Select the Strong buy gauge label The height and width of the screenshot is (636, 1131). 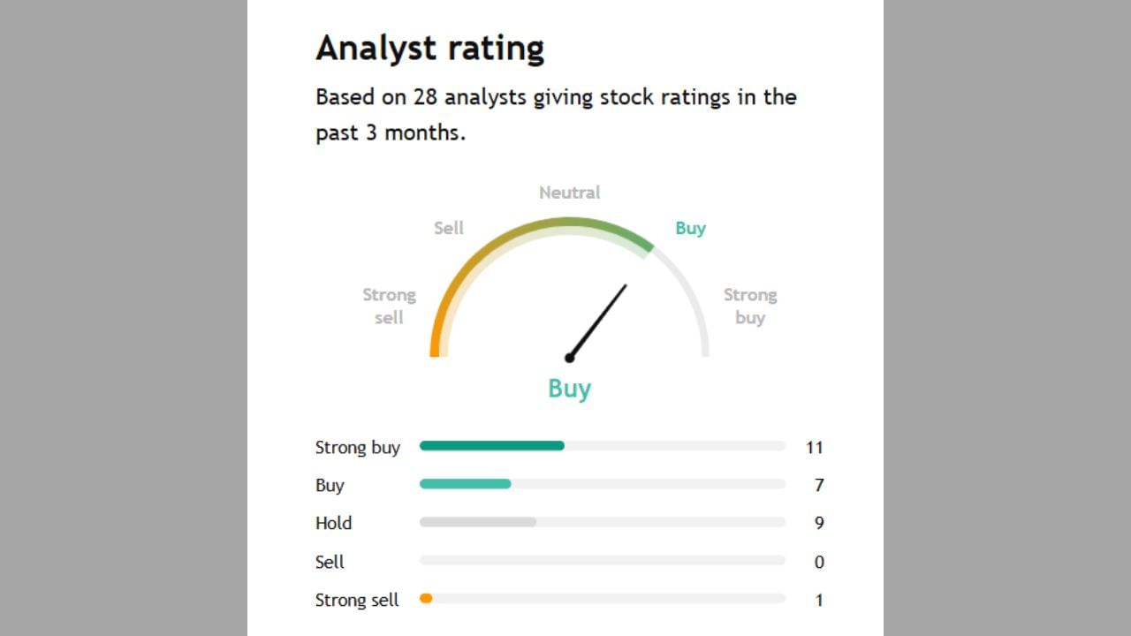(x=749, y=306)
